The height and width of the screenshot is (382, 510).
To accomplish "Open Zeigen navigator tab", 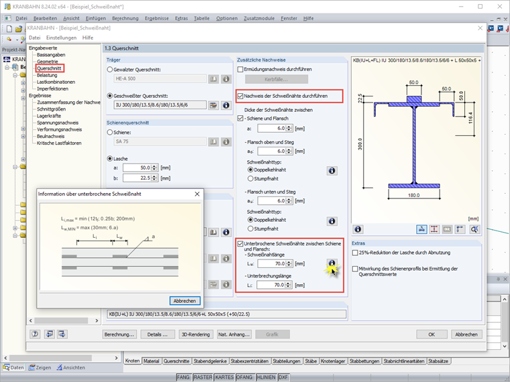I will tap(40, 367).
